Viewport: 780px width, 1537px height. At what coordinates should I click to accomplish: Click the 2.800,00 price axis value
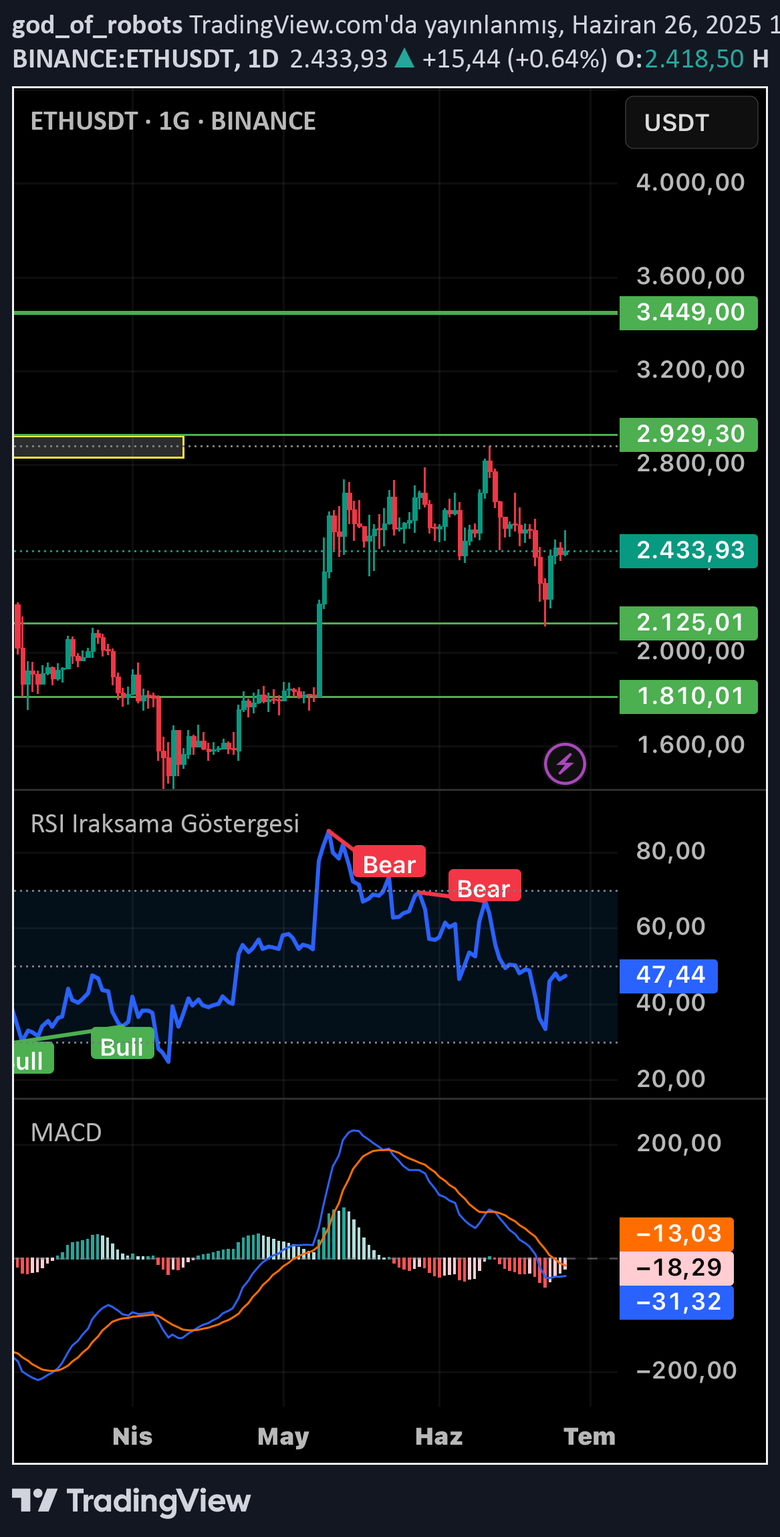690,463
